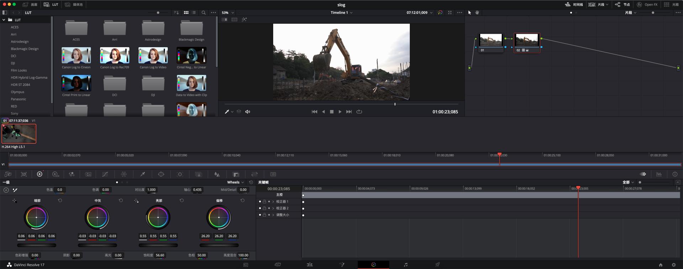Select the hand pan tool in node editor
Viewport: 683px width, 269px height.
tap(477, 12)
